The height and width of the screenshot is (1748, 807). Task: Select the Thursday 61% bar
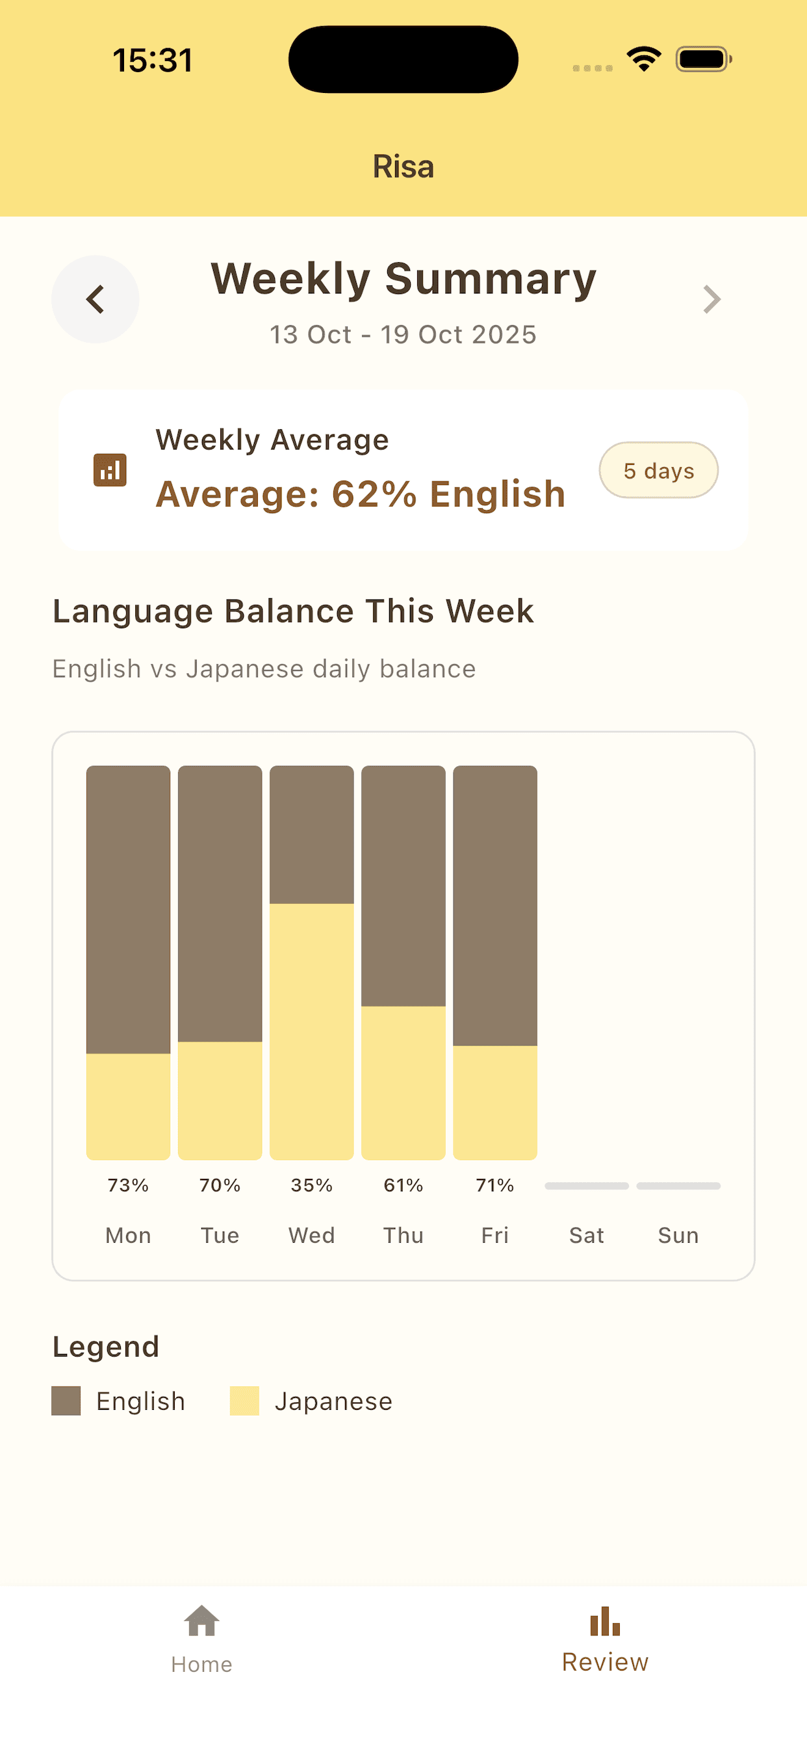point(403,962)
